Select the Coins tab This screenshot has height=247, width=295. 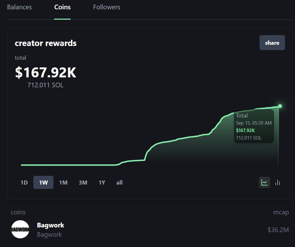click(62, 7)
